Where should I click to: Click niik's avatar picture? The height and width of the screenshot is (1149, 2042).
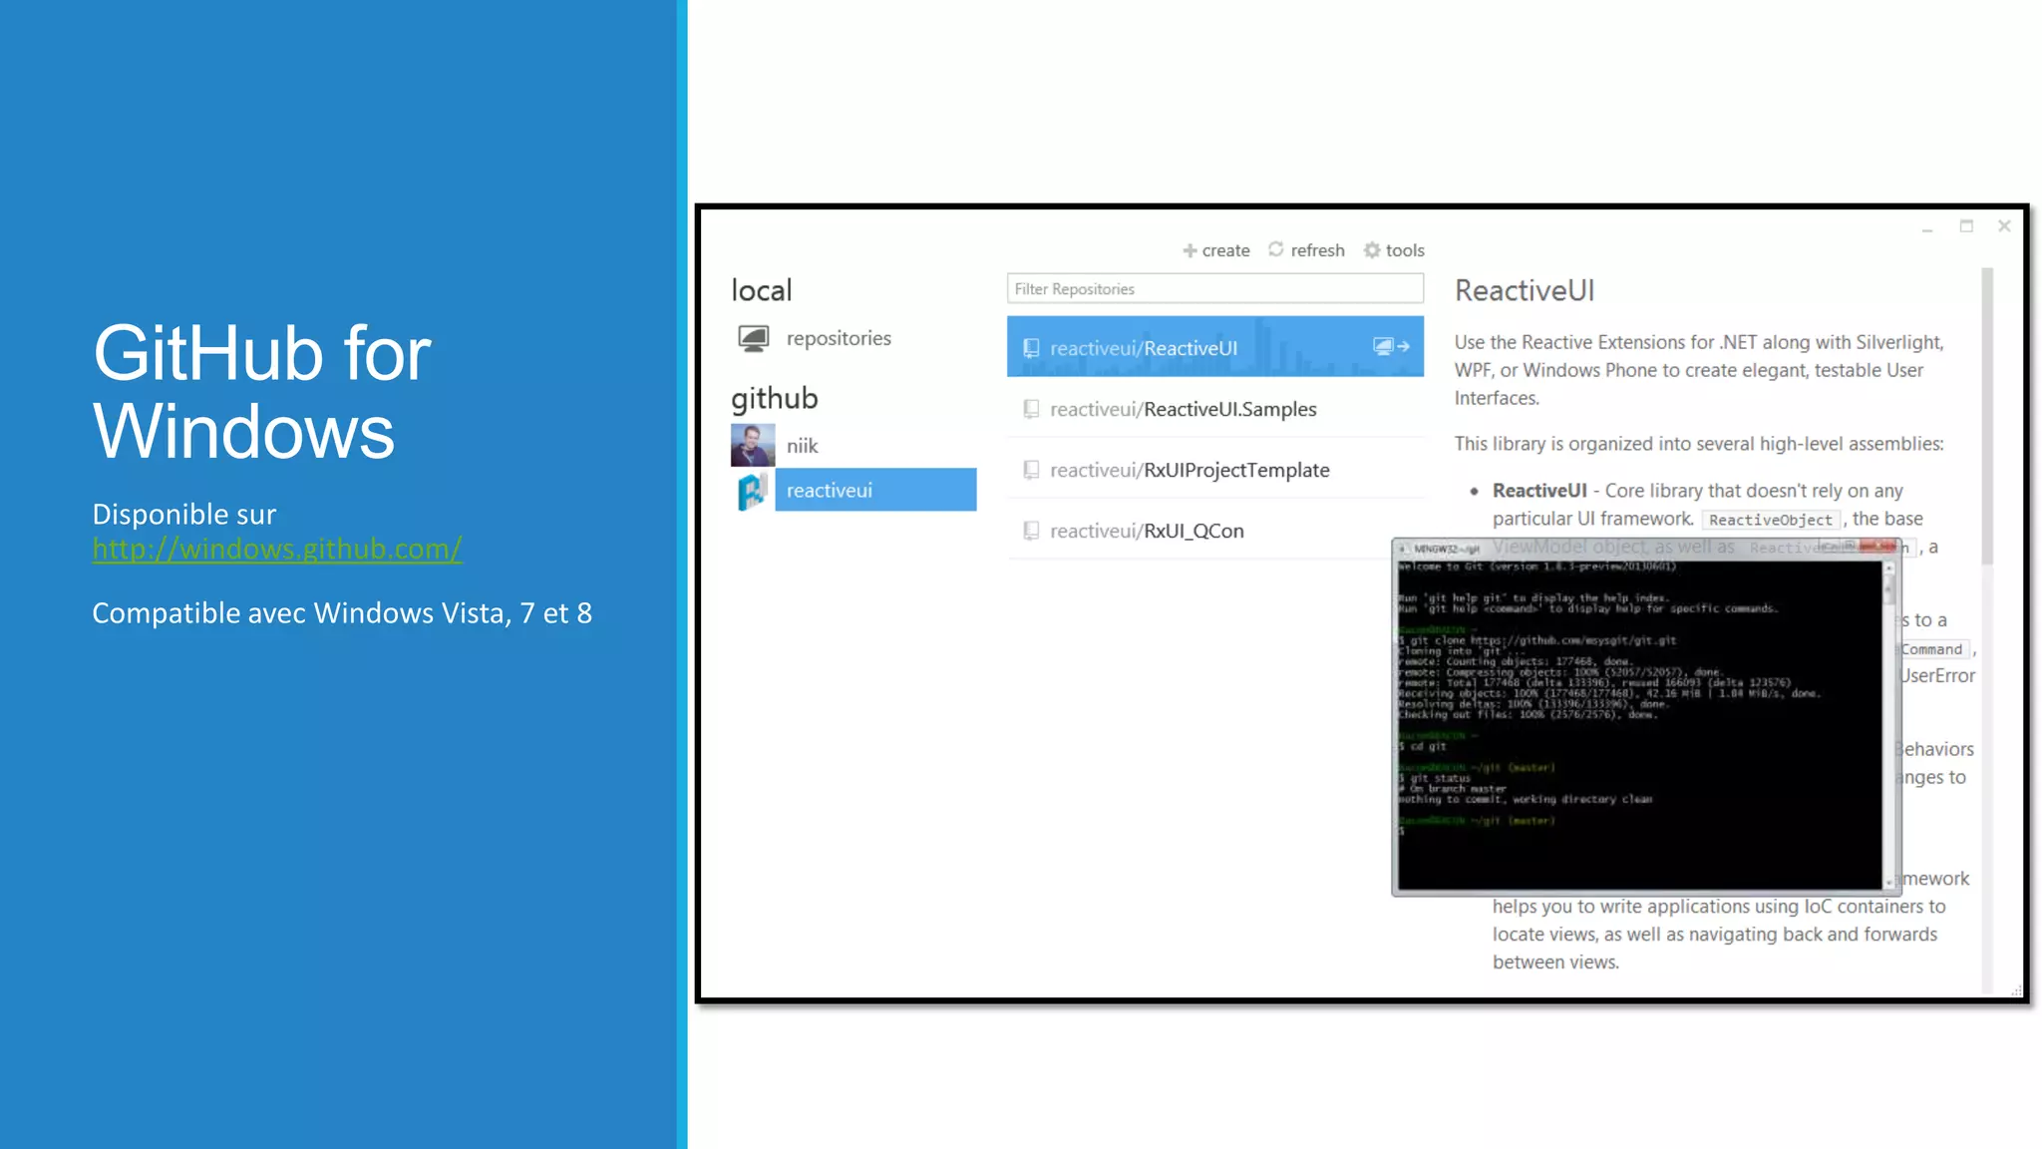(753, 446)
